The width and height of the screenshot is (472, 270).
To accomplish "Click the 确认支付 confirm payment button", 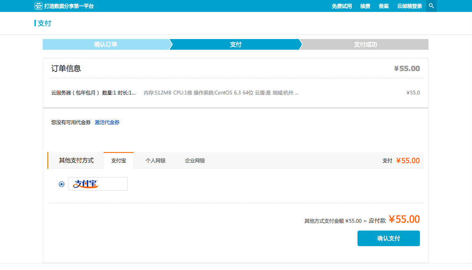I will [x=388, y=238].
